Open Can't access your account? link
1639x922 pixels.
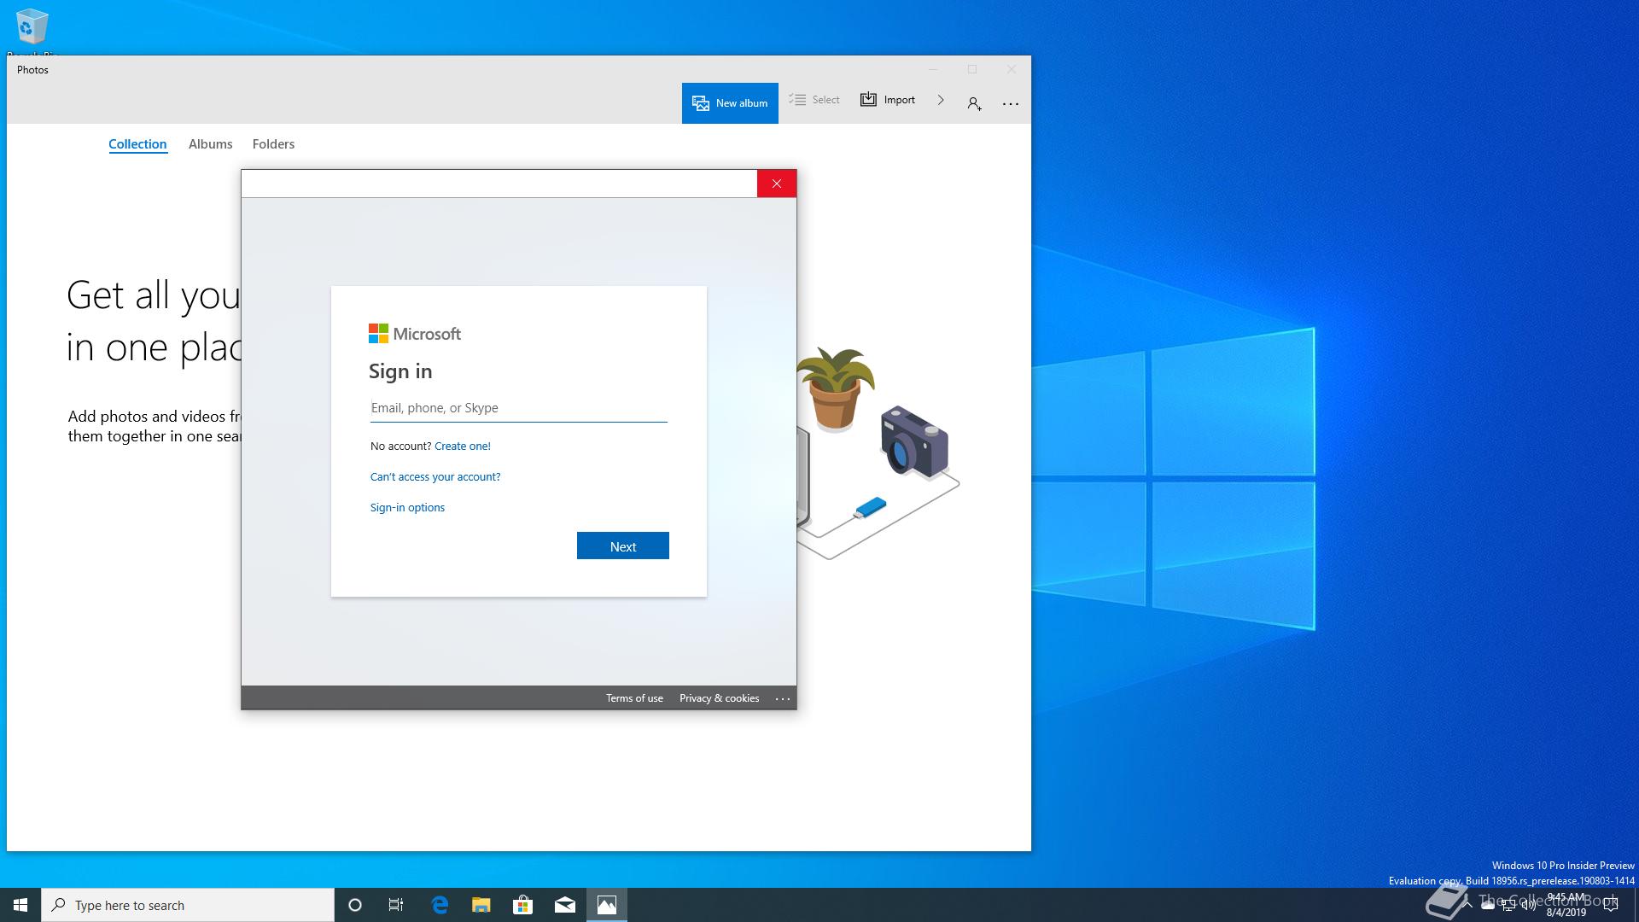coord(435,476)
